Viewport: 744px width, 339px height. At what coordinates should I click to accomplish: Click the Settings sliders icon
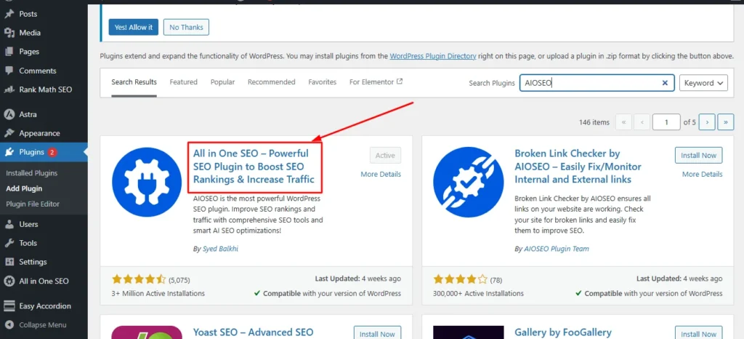click(x=9, y=262)
